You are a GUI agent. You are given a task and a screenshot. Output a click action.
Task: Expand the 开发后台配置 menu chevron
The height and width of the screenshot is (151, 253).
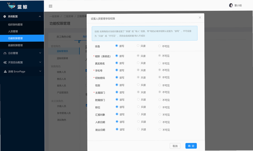click(40, 62)
